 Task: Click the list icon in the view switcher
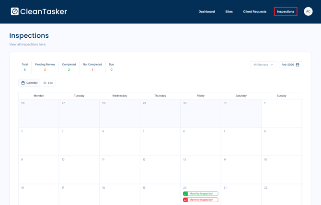pyautogui.click(x=45, y=83)
